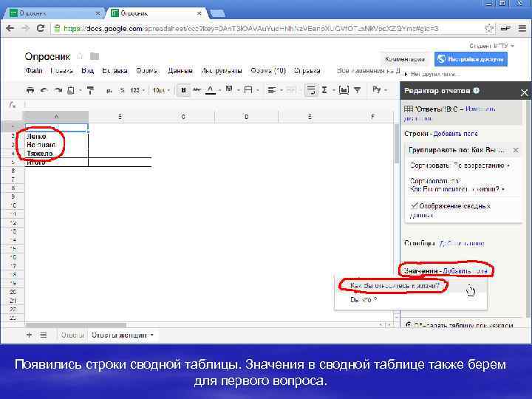Switch to the first Опросник browser tab
The height and width of the screenshot is (399, 532).
pyautogui.click(x=52, y=13)
